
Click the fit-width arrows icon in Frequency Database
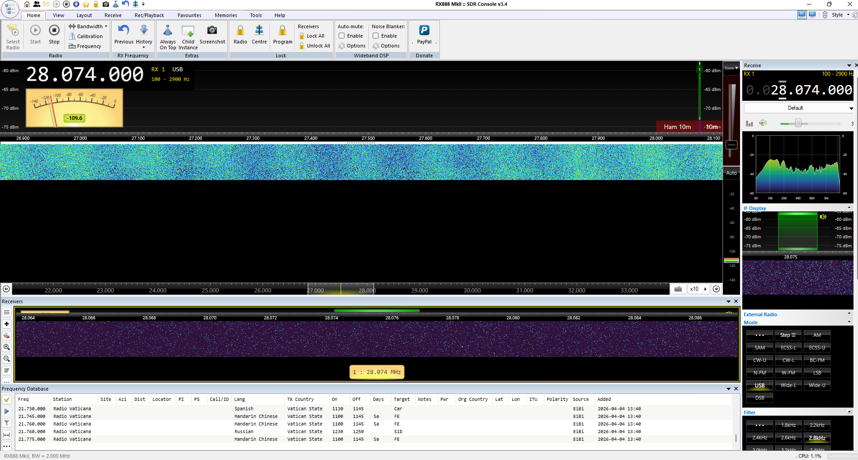(7, 434)
